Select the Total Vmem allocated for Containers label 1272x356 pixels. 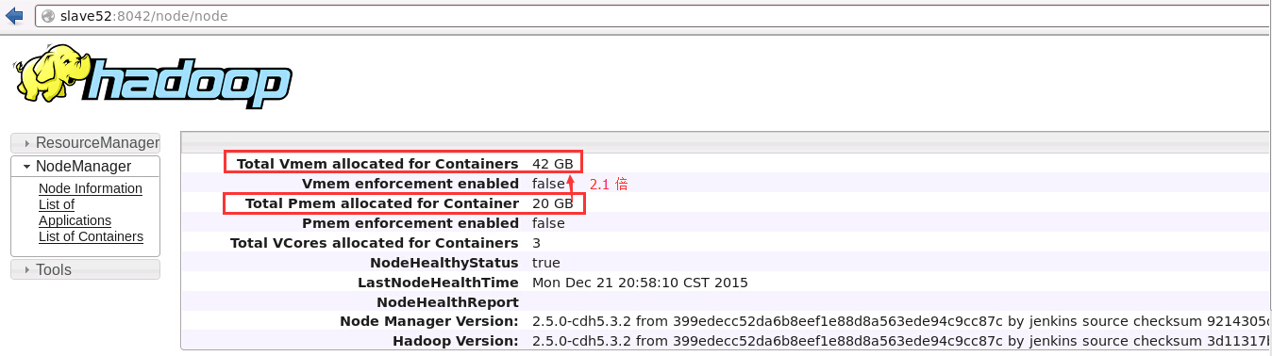tap(377, 163)
